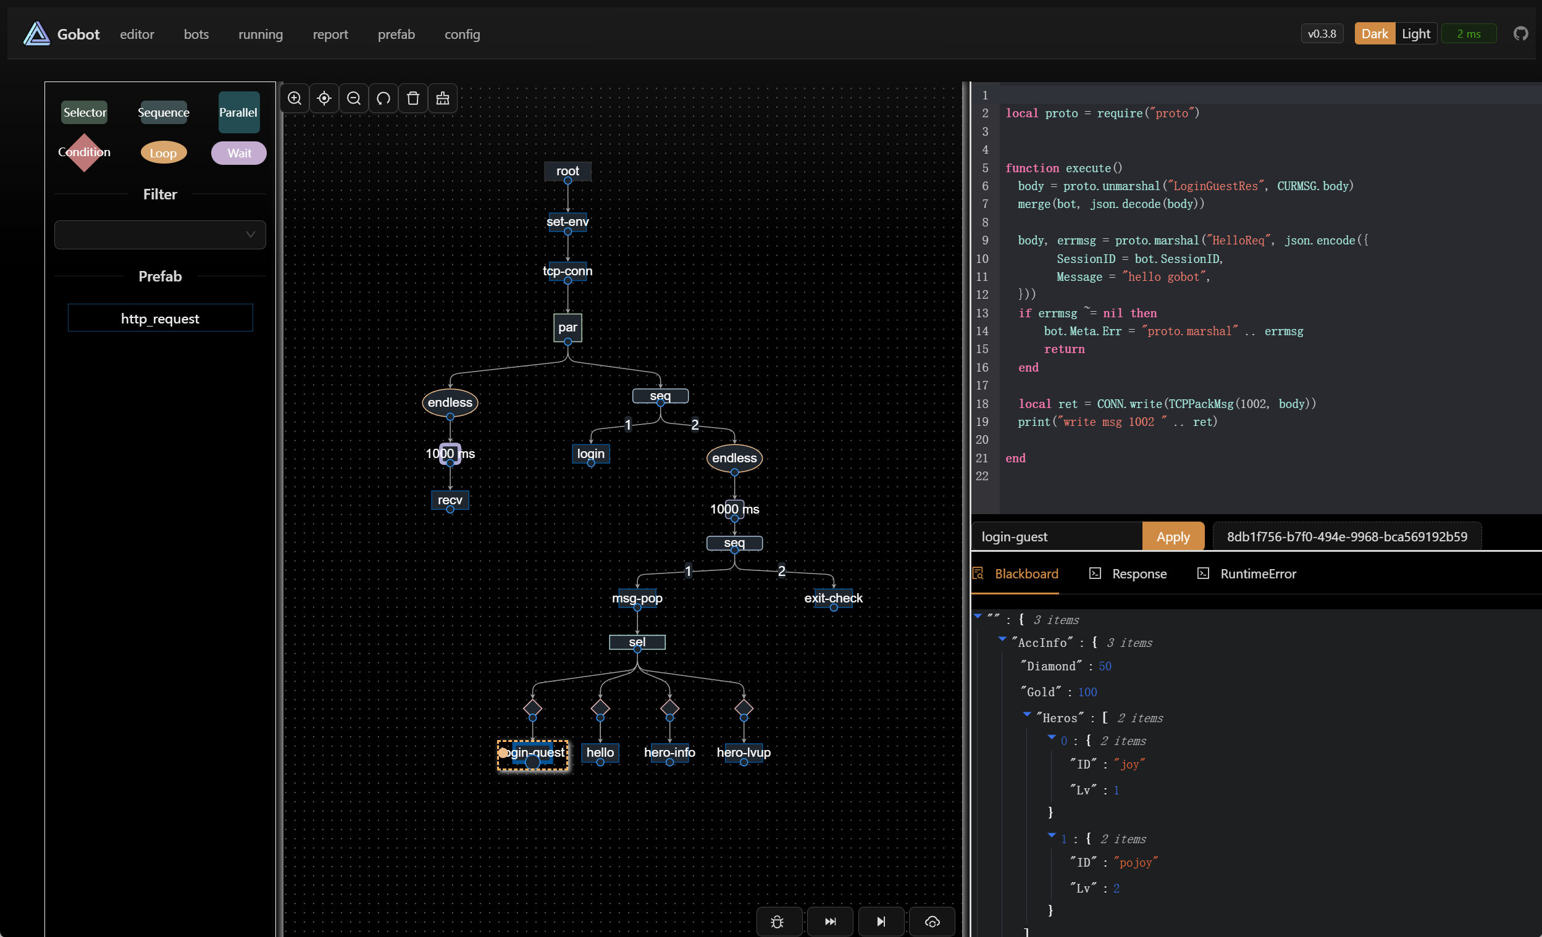Image resolution: width=1542 pixels, height=937 pixels.
Task: Open the GitHub repository icon
Action: (1520, 34)
